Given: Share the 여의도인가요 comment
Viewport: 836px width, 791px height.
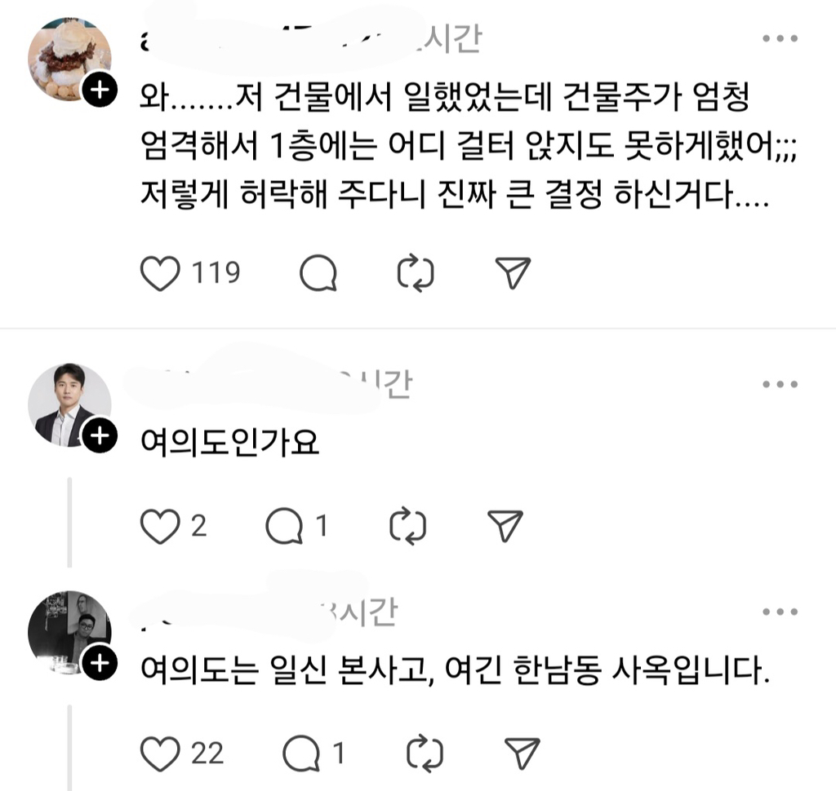Looking at the screenshot, I should 505,527.
